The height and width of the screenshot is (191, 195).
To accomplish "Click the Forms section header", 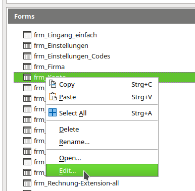I will coord(102,16).
